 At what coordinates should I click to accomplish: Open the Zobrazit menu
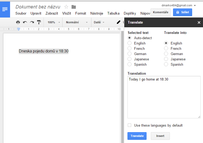coord(52,13)
